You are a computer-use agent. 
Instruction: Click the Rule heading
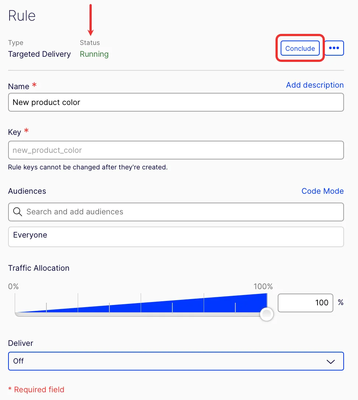pos(22,16)
